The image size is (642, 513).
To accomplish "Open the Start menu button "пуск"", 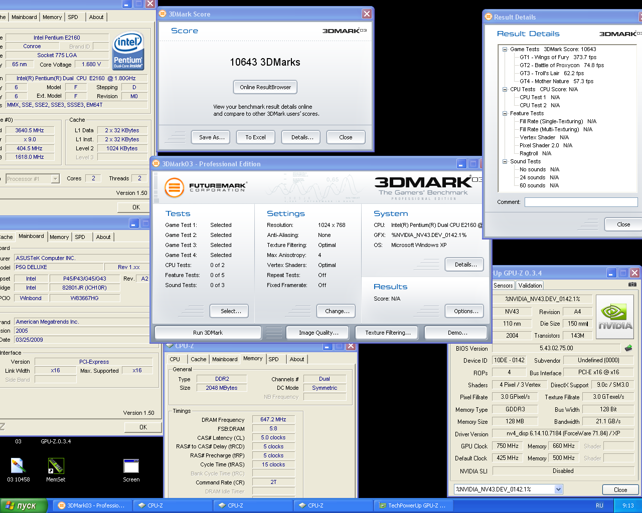I will [24, 505].
